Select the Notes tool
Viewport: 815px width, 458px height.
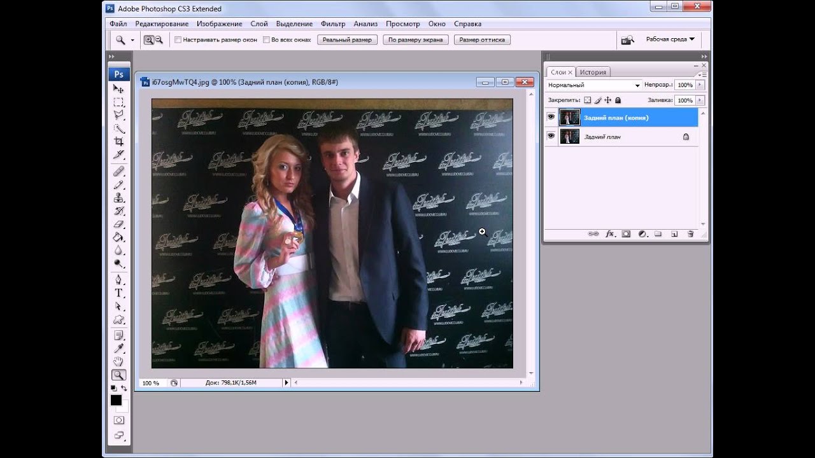[x=119, y=335]
